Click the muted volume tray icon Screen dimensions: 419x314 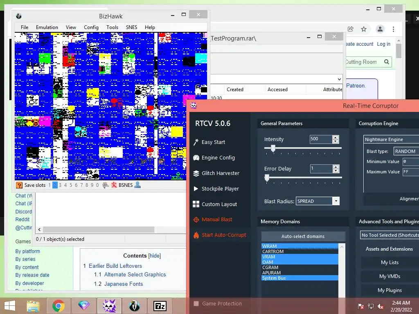coord(380,306)
